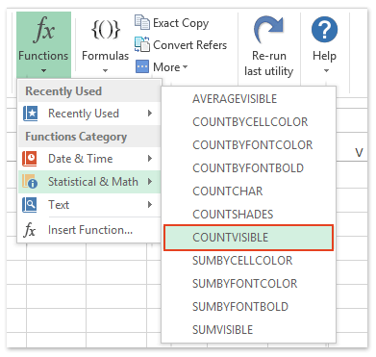Click the Text magnifier book icon
The image size is (376, 357).
(30, 205)
